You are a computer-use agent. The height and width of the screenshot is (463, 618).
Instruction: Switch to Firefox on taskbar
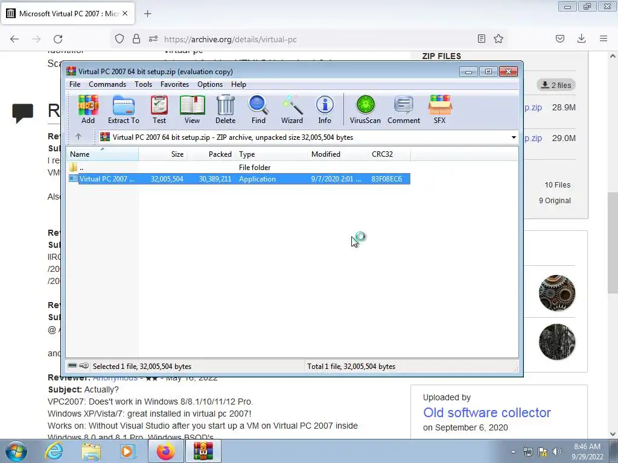tap(166, 451)
